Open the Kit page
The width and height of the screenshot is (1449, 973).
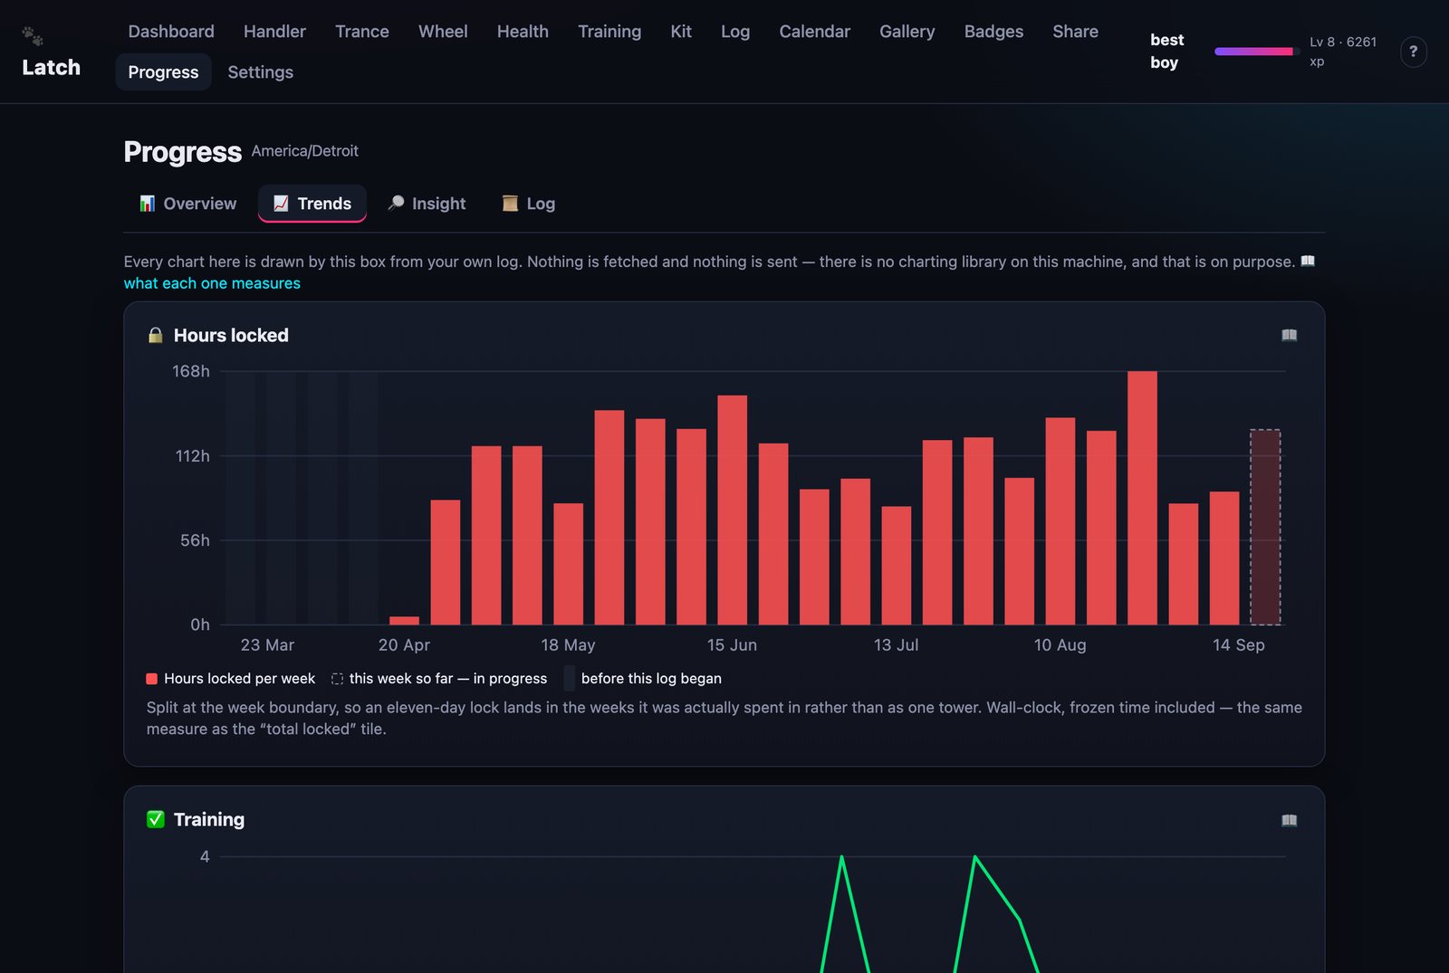coord(681,32)
